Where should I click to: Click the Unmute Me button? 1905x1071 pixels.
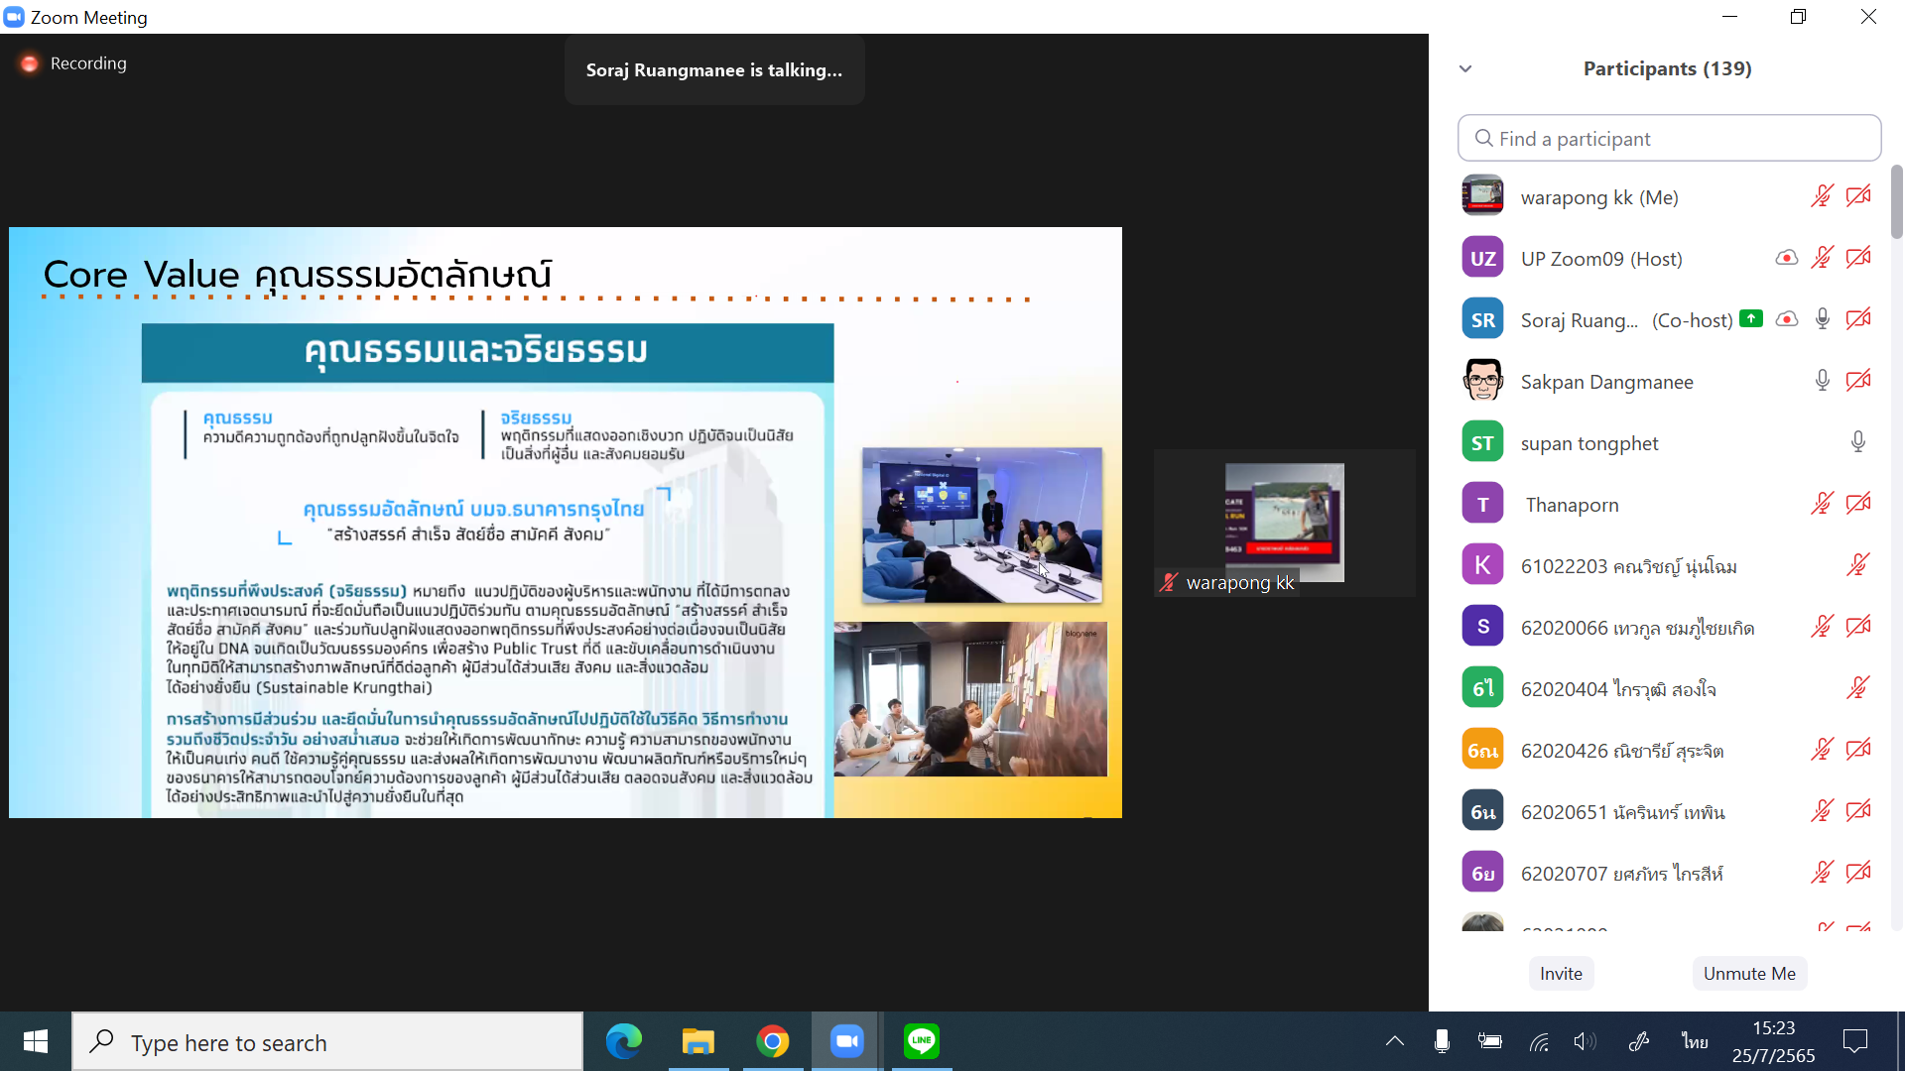coord(1749,974)
